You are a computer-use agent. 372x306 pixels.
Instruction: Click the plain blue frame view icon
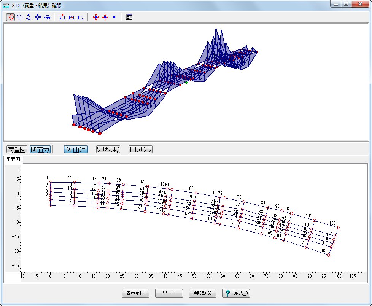pyautogui.click(x=80, y=17)
